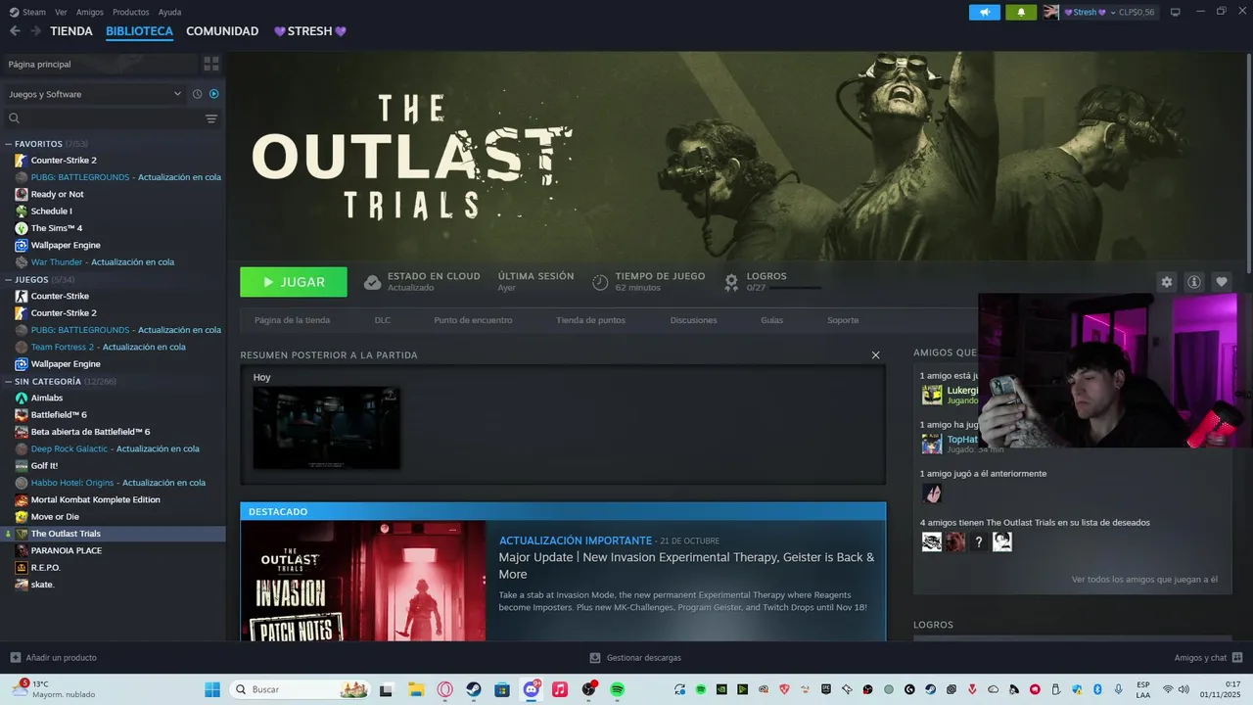Image resolution: width=1253 pixels, height=705 pixels.
Task: Click Ver todos los amigos que juegan
Action: click(x=1144, y=580)
